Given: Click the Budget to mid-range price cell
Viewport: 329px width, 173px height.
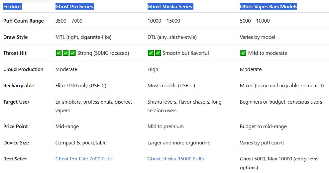Looking at the screenshot, I should click(x=263, y=126).
